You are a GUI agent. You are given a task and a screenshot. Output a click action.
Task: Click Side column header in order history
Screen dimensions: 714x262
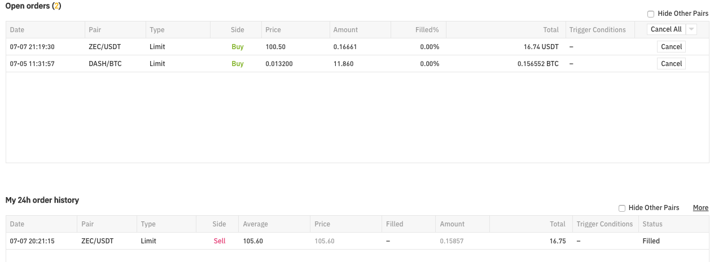tap(219, 224)
